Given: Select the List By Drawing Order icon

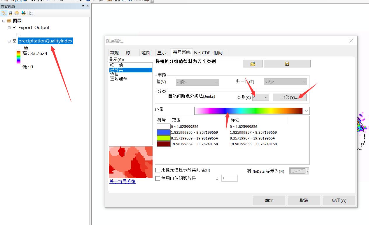Looking at the screenshot, I should coord(4,13).
